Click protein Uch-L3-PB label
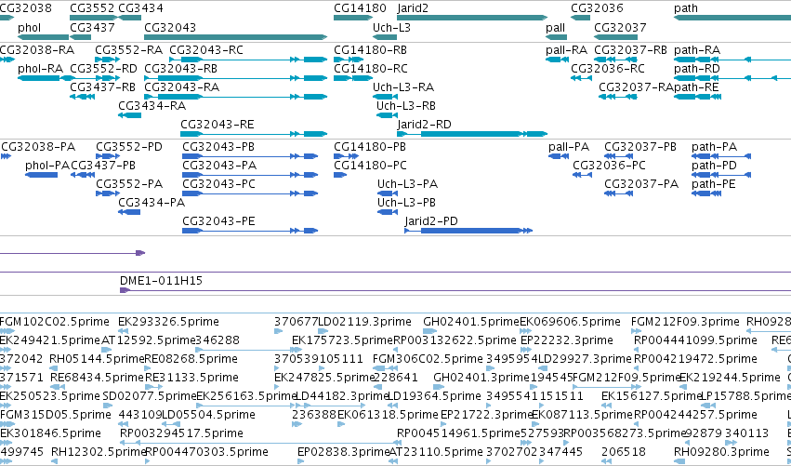This screenshot has width=791, height=466. (x=406, y=203)
